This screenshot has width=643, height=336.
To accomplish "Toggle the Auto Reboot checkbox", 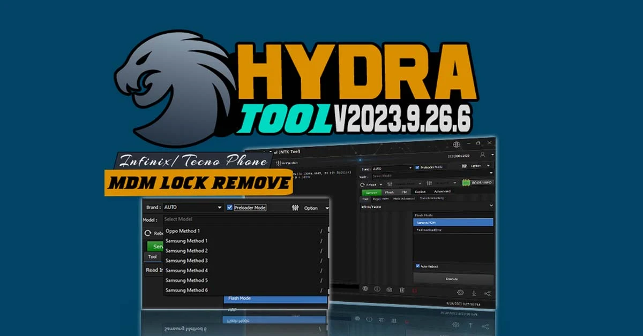I will coord(417,266).
